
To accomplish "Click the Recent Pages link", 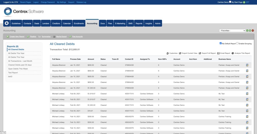I will (x=25, y=2).
